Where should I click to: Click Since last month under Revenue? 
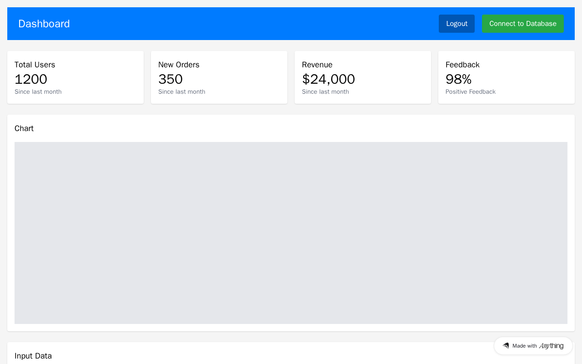coord(326,92)
